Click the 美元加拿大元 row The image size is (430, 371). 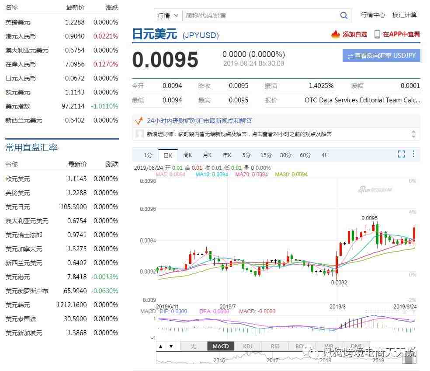(x=62, y=249)
